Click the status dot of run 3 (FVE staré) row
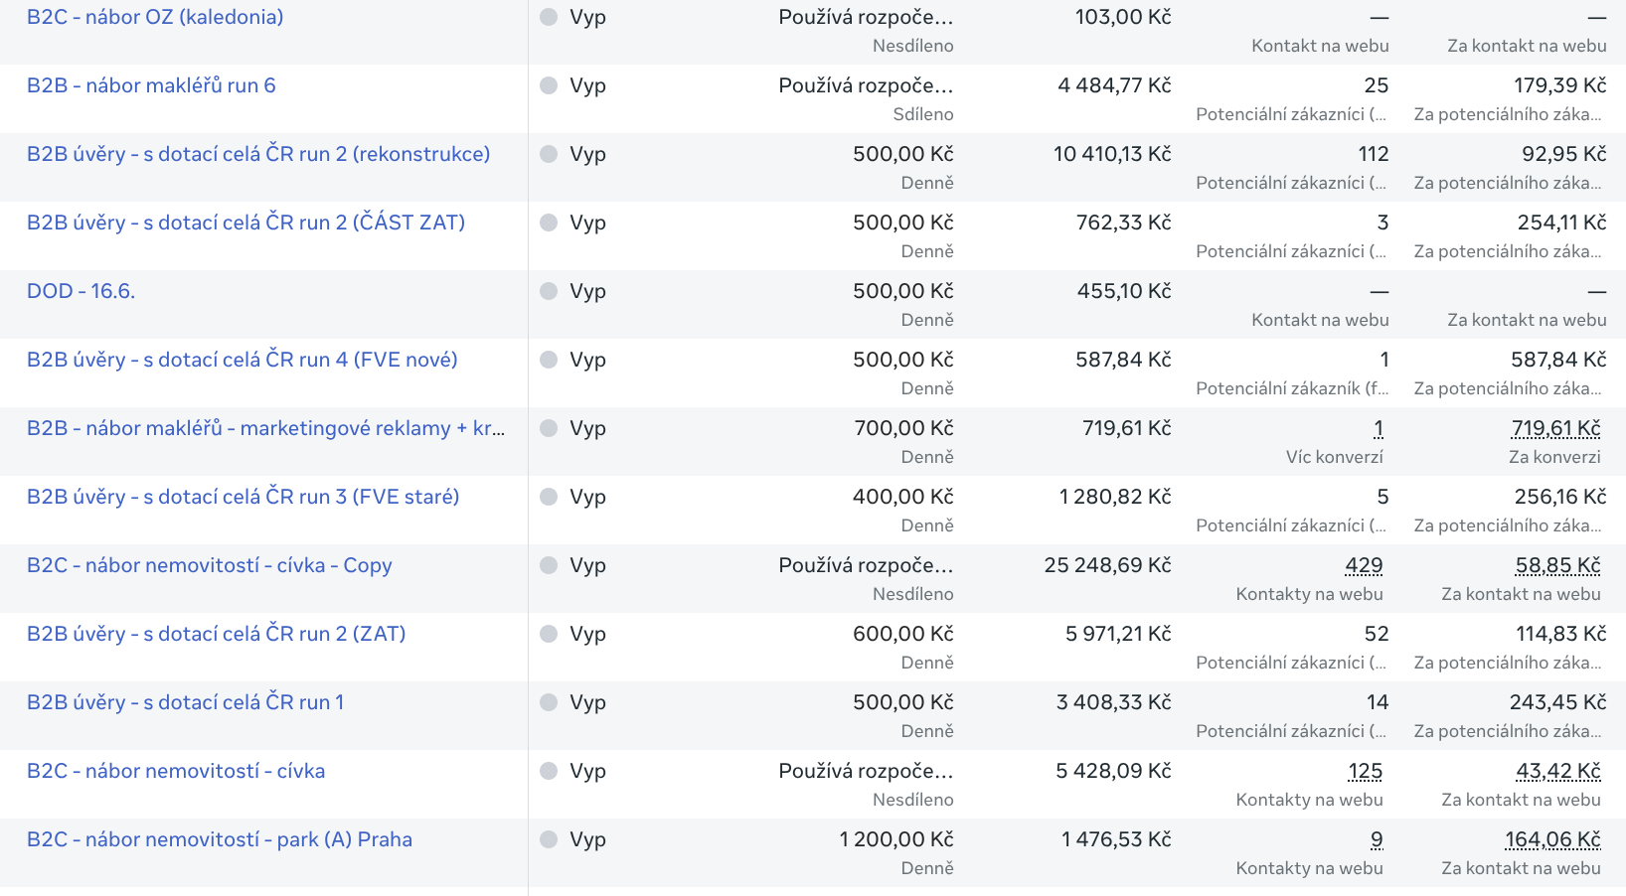1626x896 pixels. point(549,497)
